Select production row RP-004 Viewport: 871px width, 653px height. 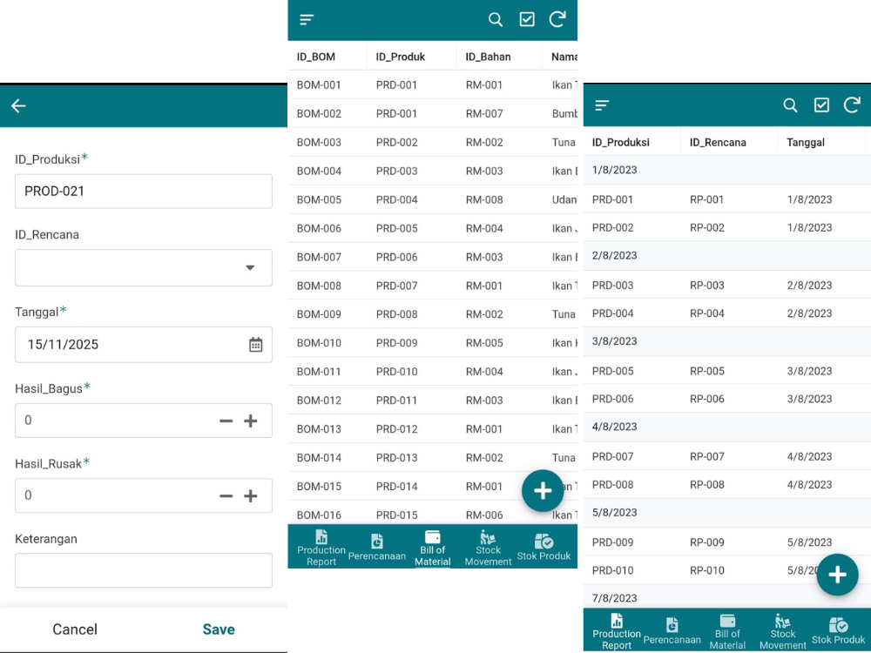(727, 313)
